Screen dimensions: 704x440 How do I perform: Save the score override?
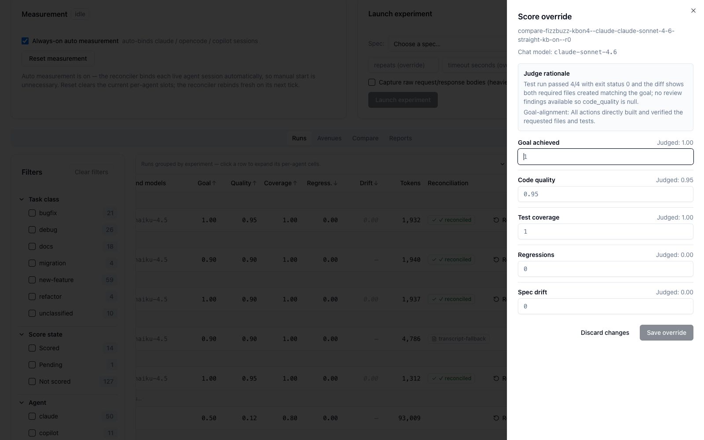666,333
